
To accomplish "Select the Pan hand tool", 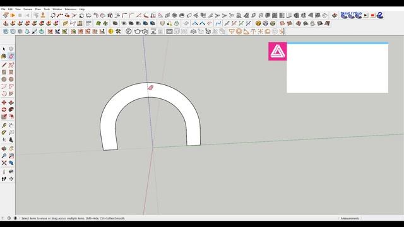I will [x=11, y=149].
